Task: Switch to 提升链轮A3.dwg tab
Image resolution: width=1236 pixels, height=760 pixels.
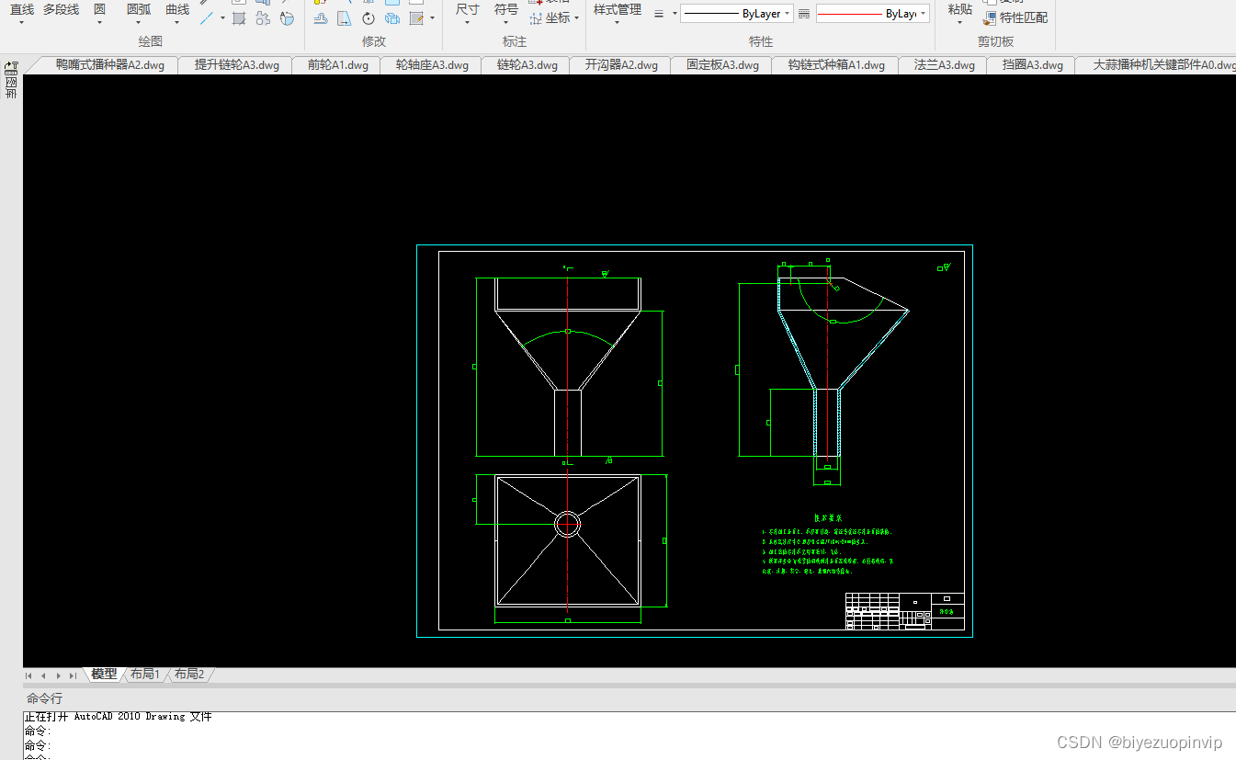Action: [x=237, y=65]
